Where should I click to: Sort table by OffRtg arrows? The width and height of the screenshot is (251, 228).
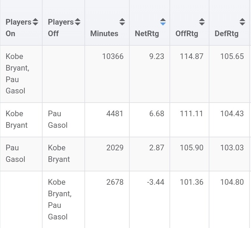coord(202,22)
